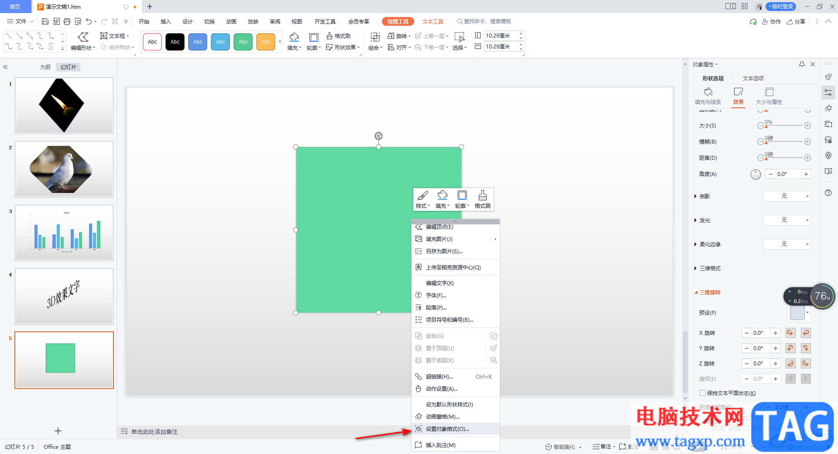Viewport: 838px width, 454px height.
Task: Click the Format Painter (格式刷) in ribbon
Action: tap(339, 36)
